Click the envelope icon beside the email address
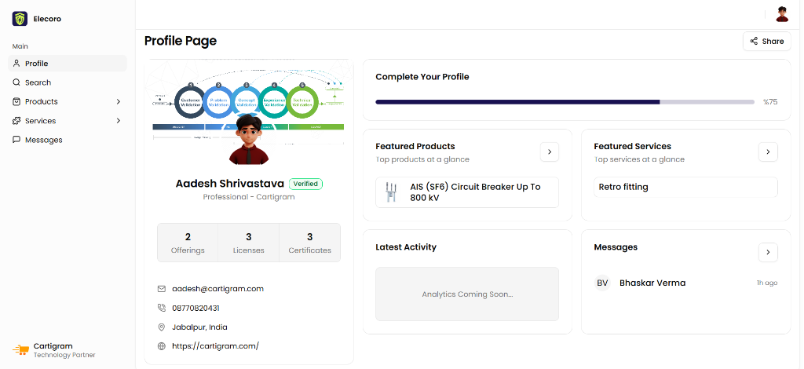Screen dimensions: 804x369 coord(162,289)
